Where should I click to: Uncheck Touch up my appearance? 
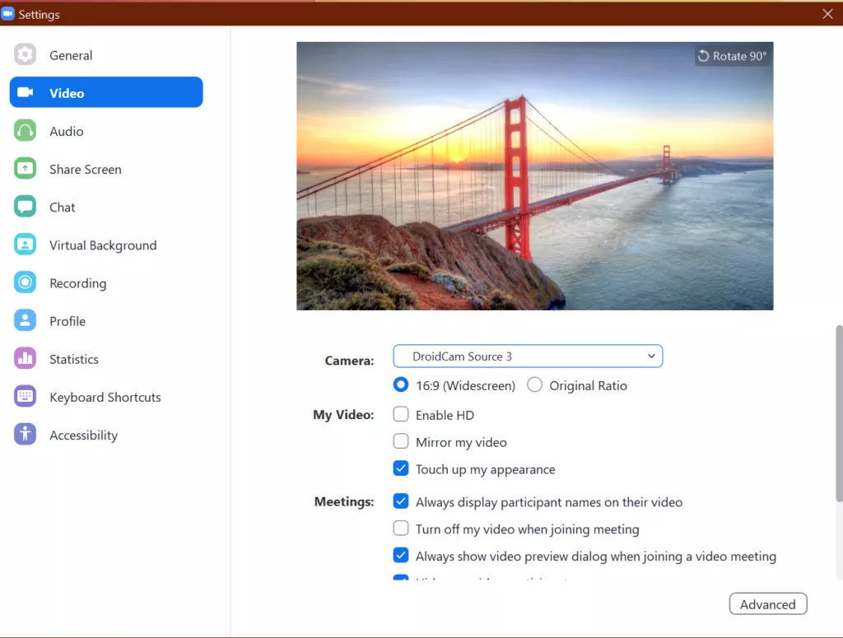coord(401,469)
